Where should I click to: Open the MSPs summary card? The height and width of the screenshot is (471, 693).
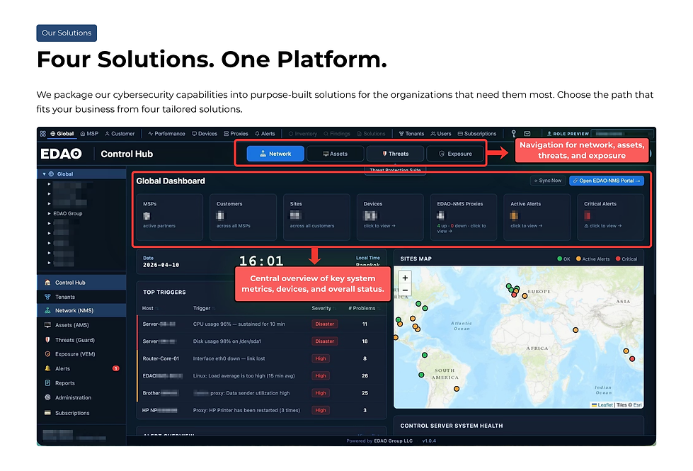point(169,217)
